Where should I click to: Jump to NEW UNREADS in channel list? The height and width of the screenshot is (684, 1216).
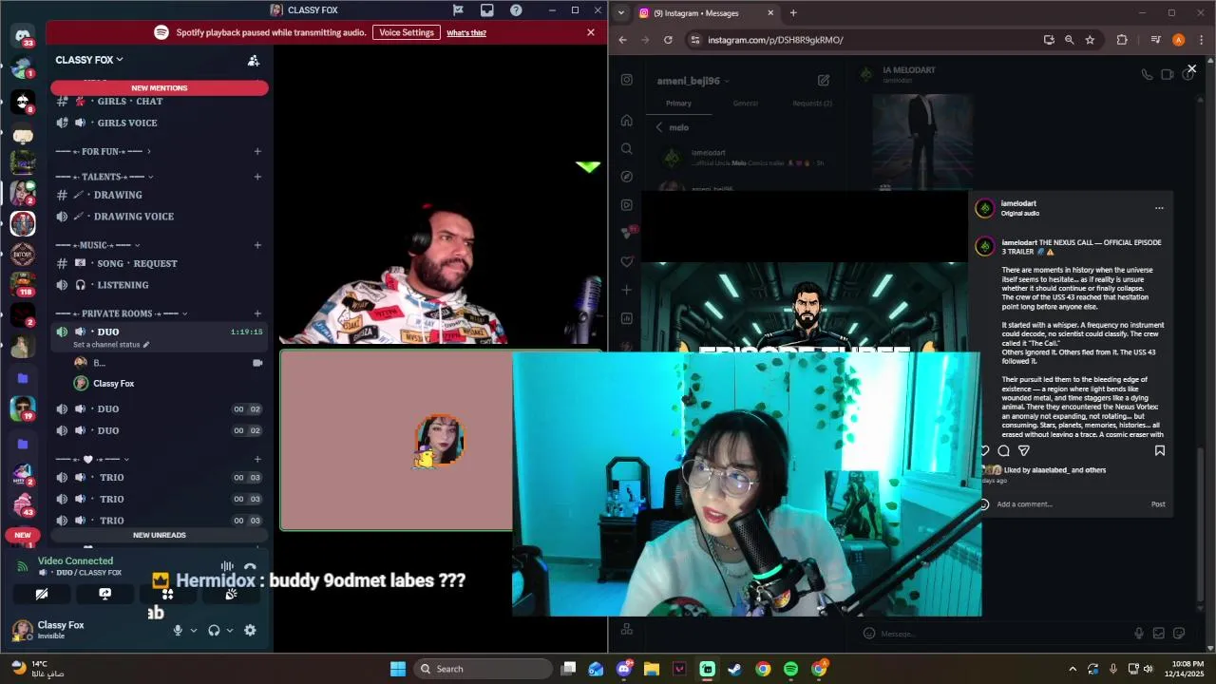[x=160, y=535]
